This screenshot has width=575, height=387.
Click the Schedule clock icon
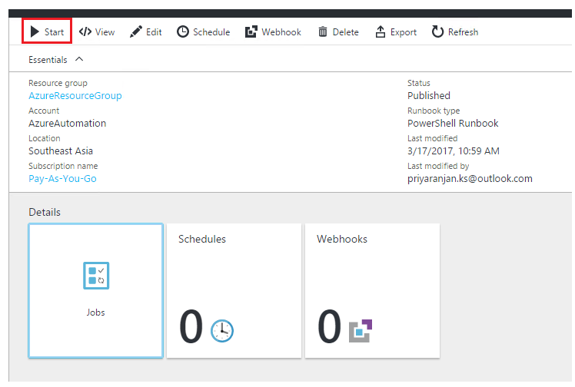pos(183,31)
